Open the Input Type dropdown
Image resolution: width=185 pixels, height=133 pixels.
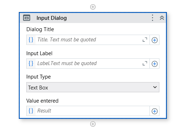coord(93,87)
